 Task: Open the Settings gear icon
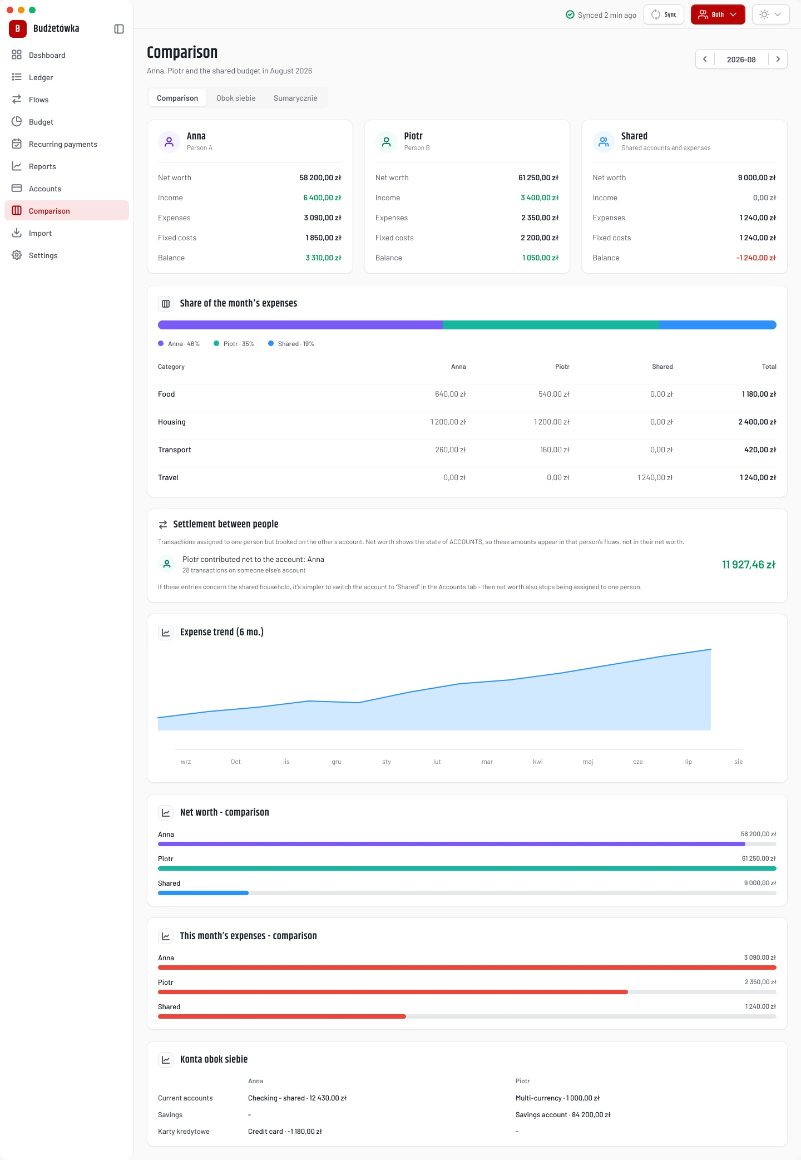17,255
